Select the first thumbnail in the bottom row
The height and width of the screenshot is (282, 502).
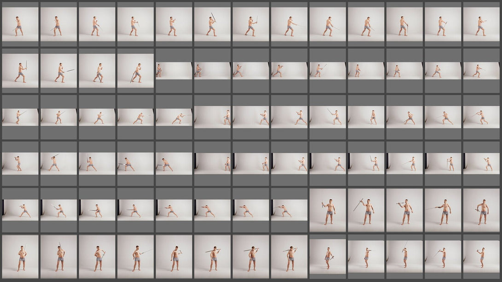click(20, 257)
